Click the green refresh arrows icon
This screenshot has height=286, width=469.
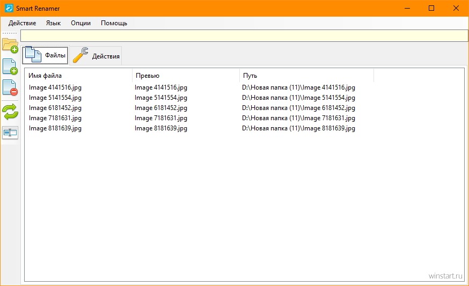(x=10, y=112)
